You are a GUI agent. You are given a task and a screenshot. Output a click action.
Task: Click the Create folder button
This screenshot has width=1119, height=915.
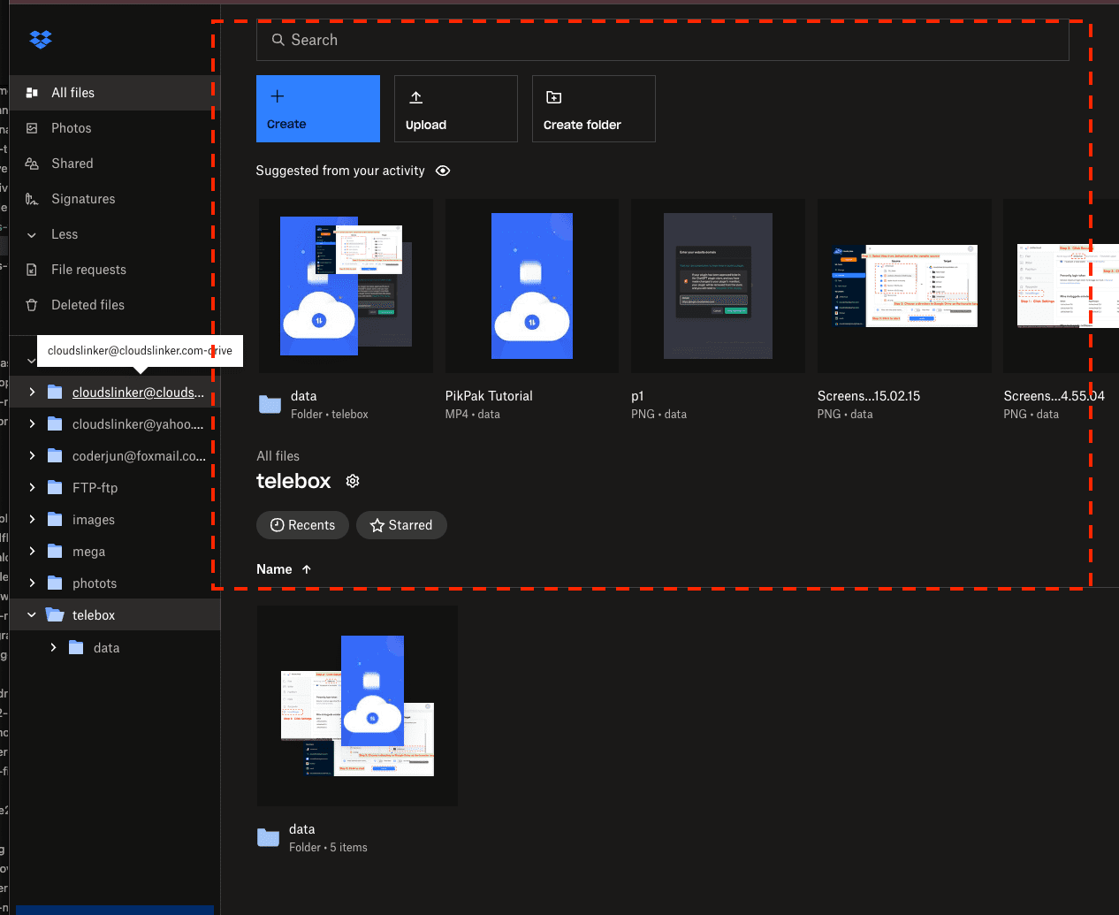(594, 109)
